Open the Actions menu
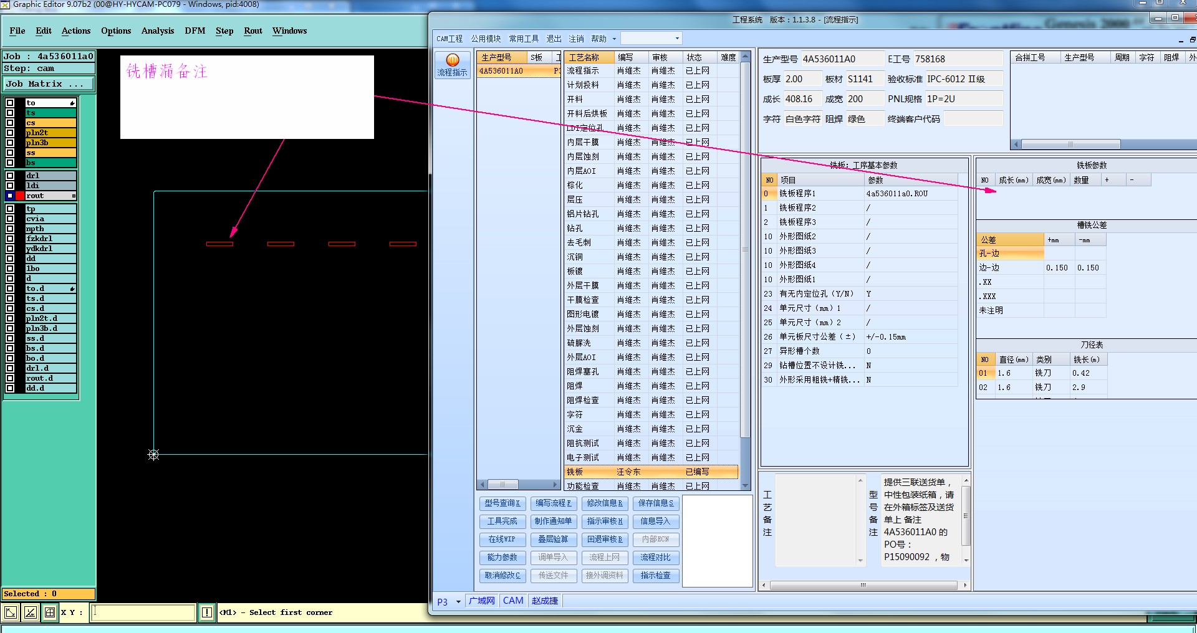This screenshot has width=1197, height=633. click(x=76, y=31)
